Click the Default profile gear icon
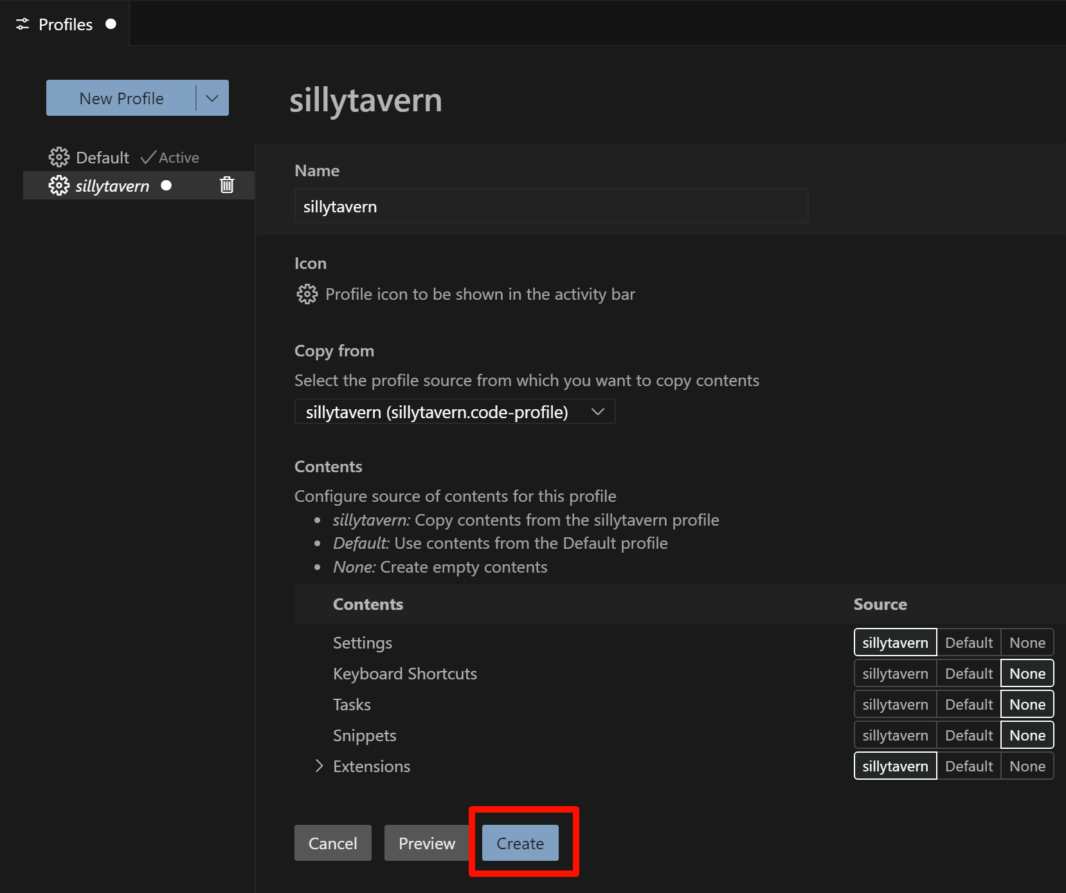Image resolution: width=1066 pixels, height=893 pixels. pyautogui.click(x=59, y=157)
